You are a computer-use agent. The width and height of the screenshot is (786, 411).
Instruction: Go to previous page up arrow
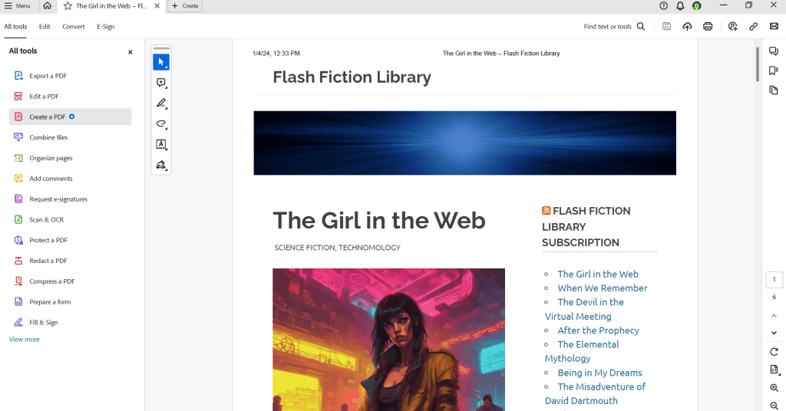coord(774,316)
